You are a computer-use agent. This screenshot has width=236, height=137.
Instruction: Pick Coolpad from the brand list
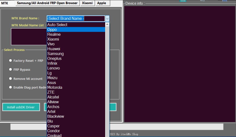click(76, 135)
